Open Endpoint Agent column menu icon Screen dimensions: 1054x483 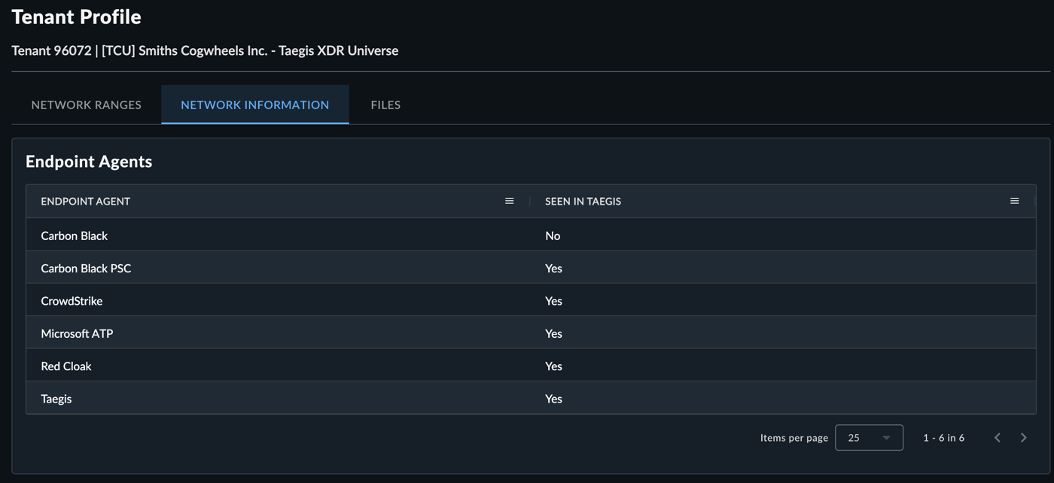pyautogui.click(x=509, y=201)
